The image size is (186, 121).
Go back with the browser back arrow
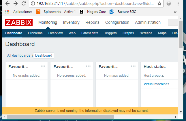coord(7,3)
